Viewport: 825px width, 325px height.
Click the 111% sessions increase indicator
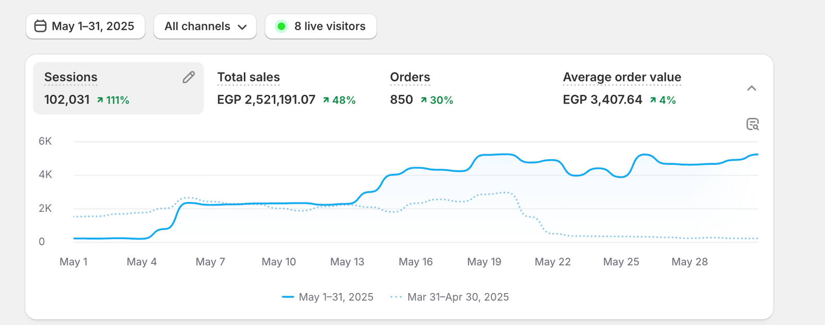click(x=113, y=100)
